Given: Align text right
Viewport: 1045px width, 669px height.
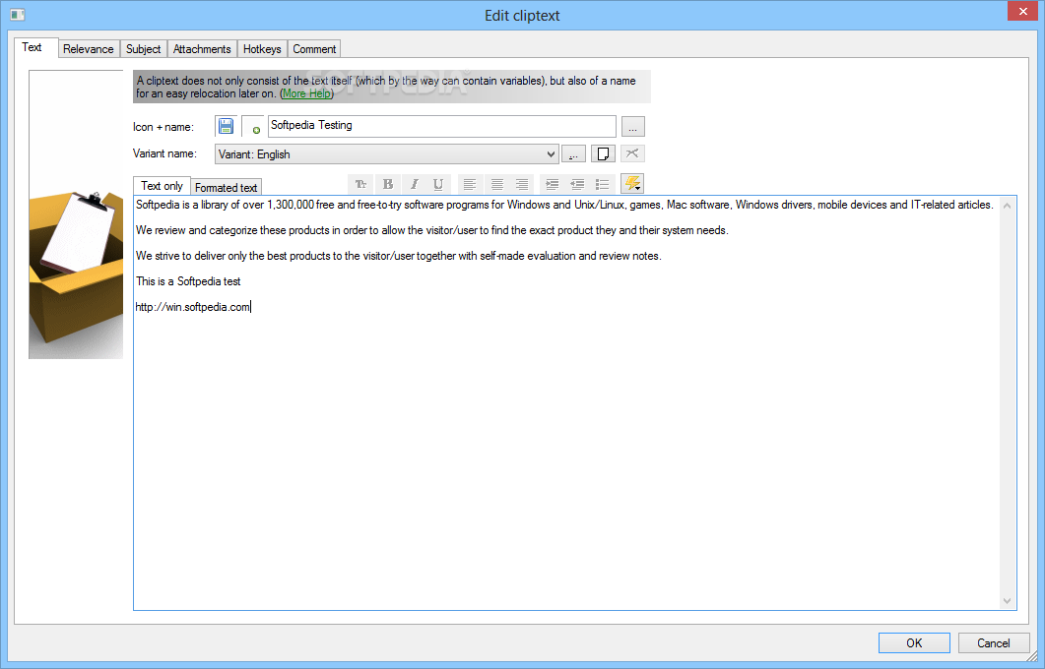Looking at the screenshot, I should point(522,184).
